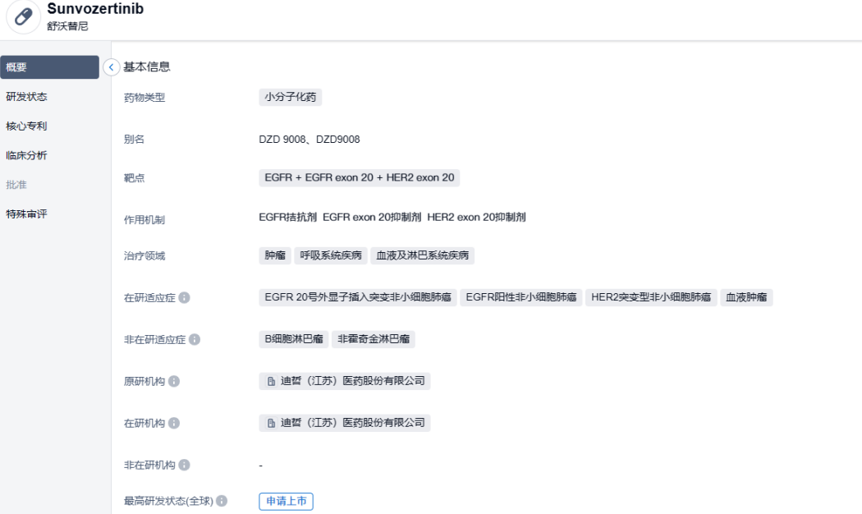
Task: Select the HER2突变型非小细胞肺癌 indication tag
Action: pyautogui.click(x=652, y=297)
